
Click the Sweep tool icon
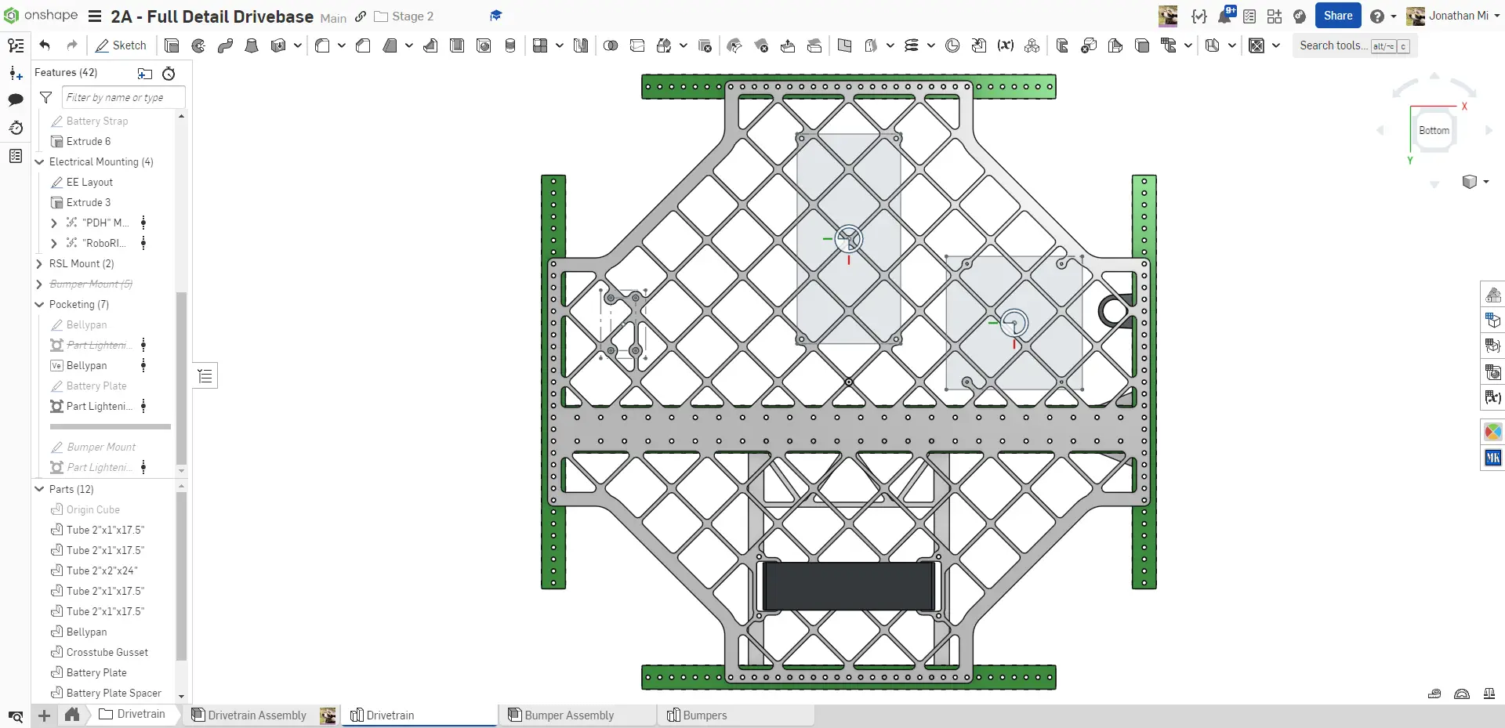pos(225,45)
